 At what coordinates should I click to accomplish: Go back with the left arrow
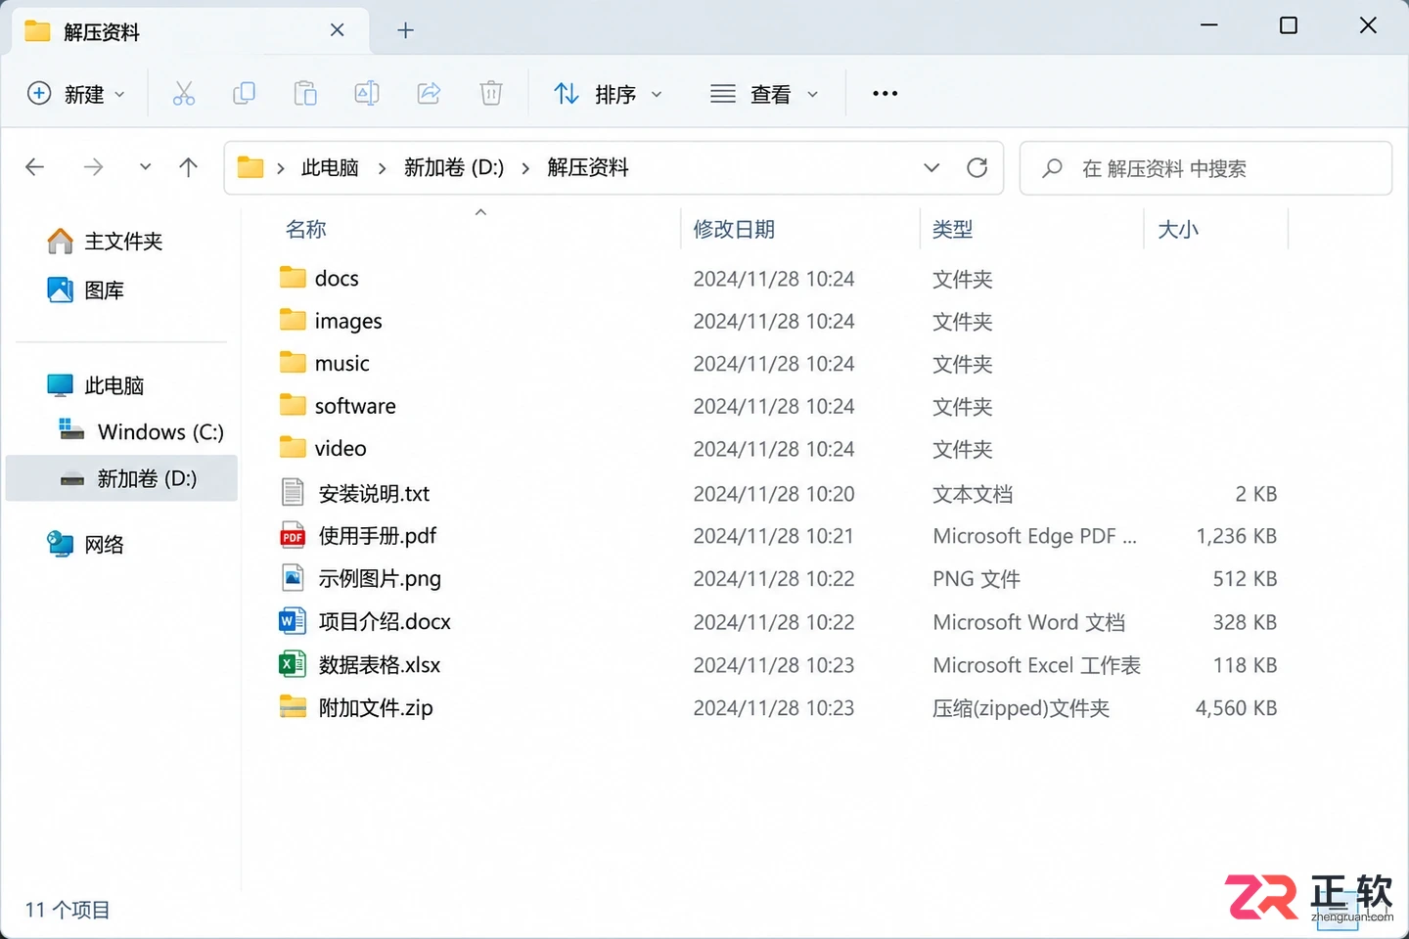[35, 167]
